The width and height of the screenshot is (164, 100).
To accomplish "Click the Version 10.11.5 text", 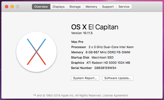I will (82, 33).
